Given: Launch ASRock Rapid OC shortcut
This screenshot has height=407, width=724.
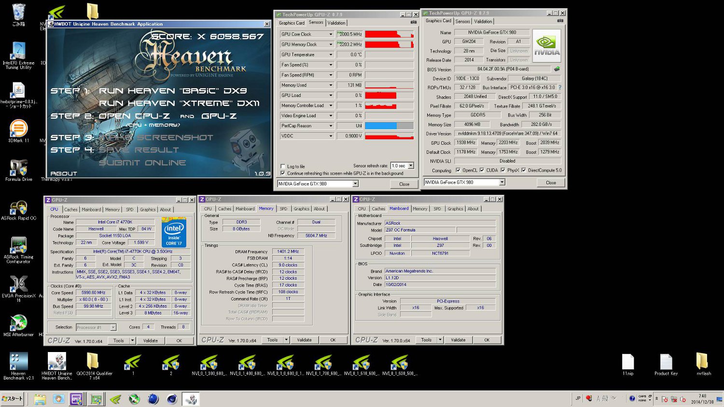Looking at the screenshot, I should click(18, 210).
